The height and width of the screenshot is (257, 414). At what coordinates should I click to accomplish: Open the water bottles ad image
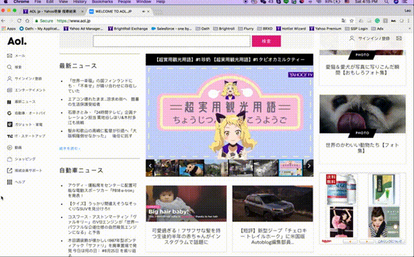point(342,189)
